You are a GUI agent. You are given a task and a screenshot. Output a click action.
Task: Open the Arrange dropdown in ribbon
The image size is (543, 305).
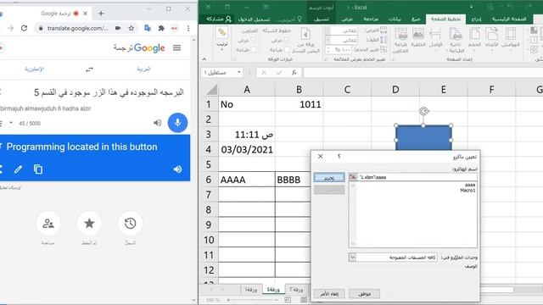coord(222,39)
